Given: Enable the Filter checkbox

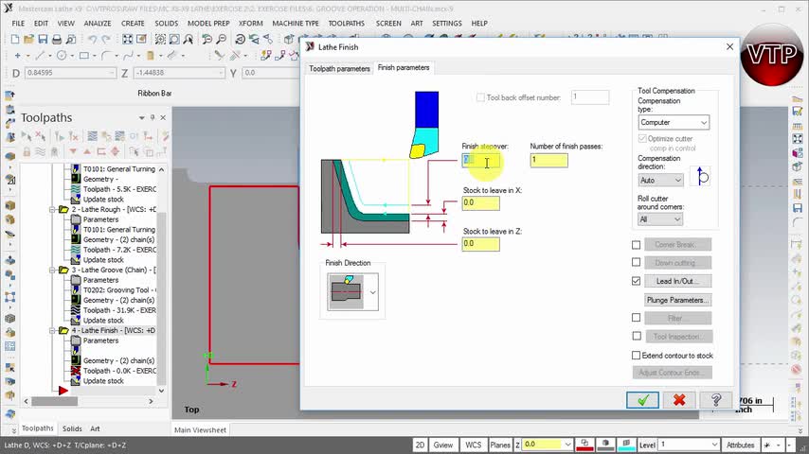Looking at the screenshot, I should click(637, 318).
